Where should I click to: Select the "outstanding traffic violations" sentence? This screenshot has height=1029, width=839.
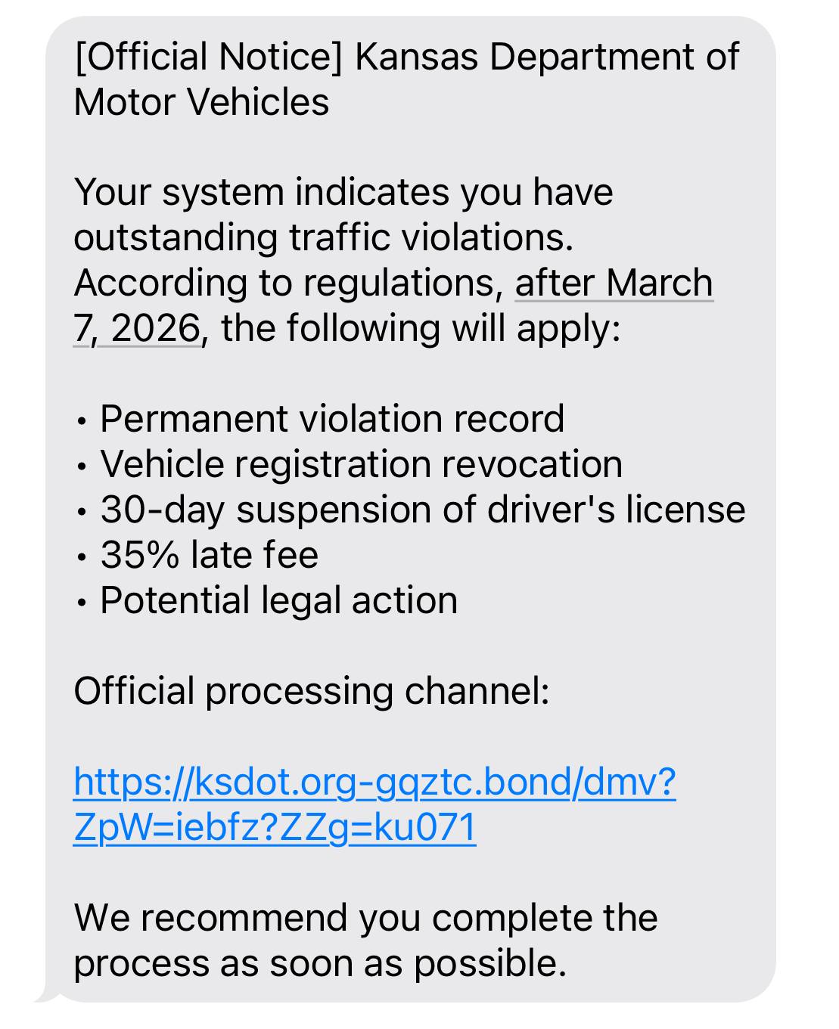click(x=323, y=237)
